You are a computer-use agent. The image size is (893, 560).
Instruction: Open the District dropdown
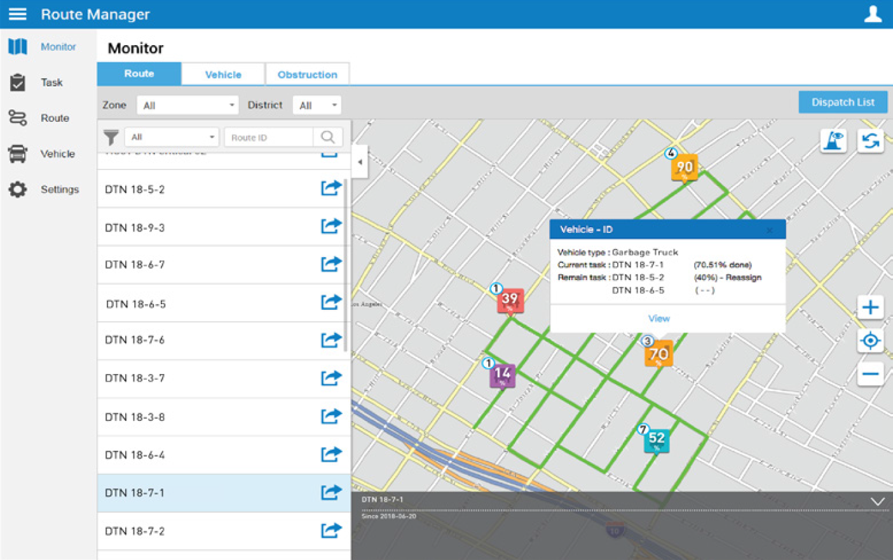pyautogui.click(x=317, y=105)
